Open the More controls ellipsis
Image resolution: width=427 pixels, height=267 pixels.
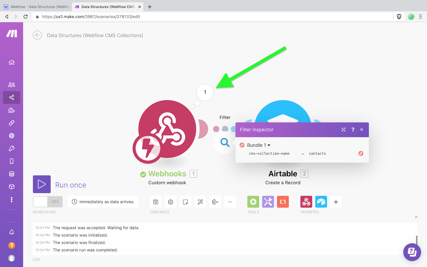pyautogui.click(x=230, y=202)
